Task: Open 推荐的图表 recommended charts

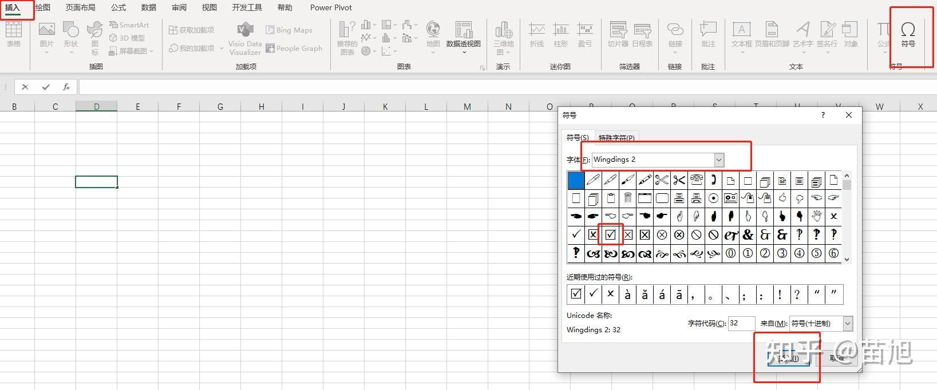Action: pyautogui.click(x=347, y=38)
